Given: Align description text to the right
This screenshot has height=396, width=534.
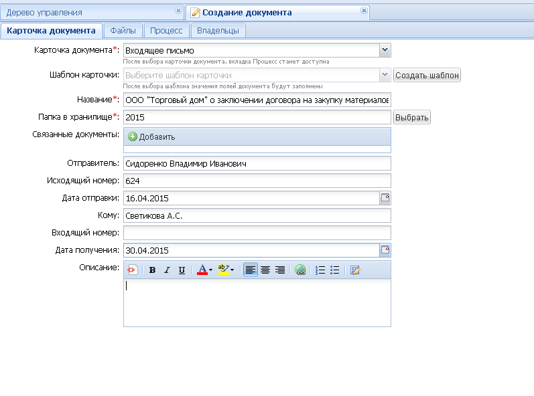Looking at the screenshot, I should pos(280,270).
